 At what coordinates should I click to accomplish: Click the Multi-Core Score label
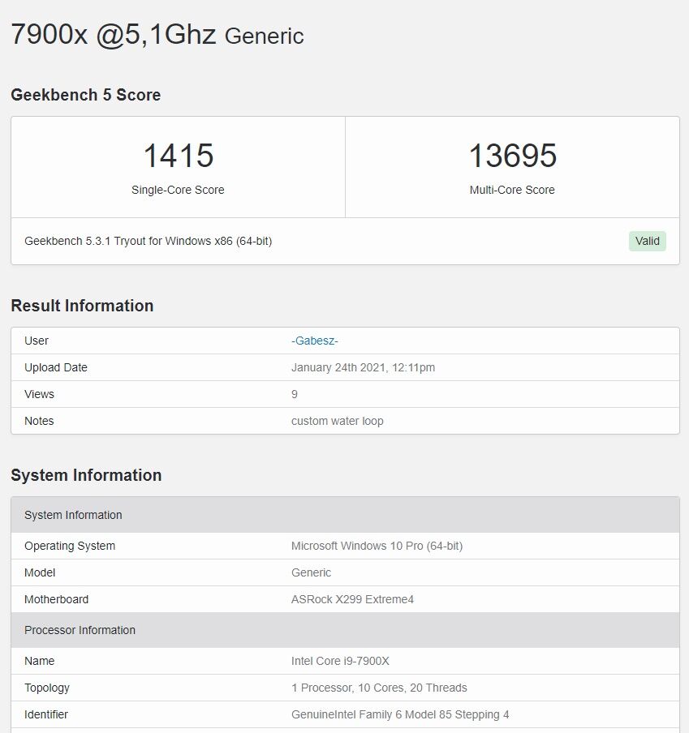click(x=512, y=190)
